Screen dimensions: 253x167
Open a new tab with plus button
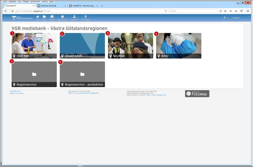(102, 6)
